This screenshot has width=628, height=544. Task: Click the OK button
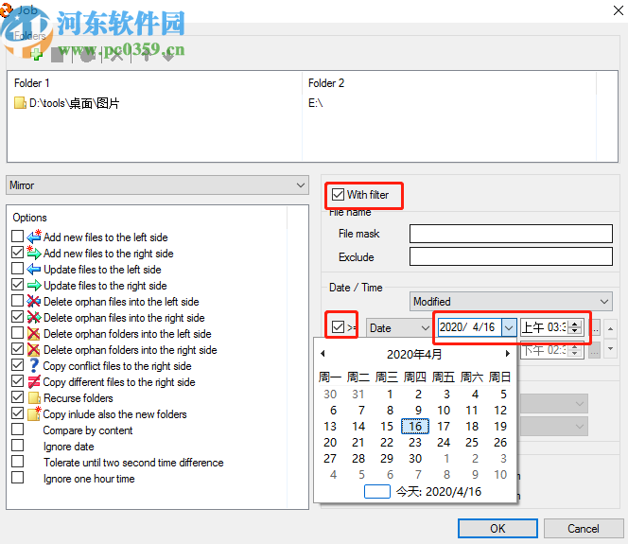tap(497, 528)
